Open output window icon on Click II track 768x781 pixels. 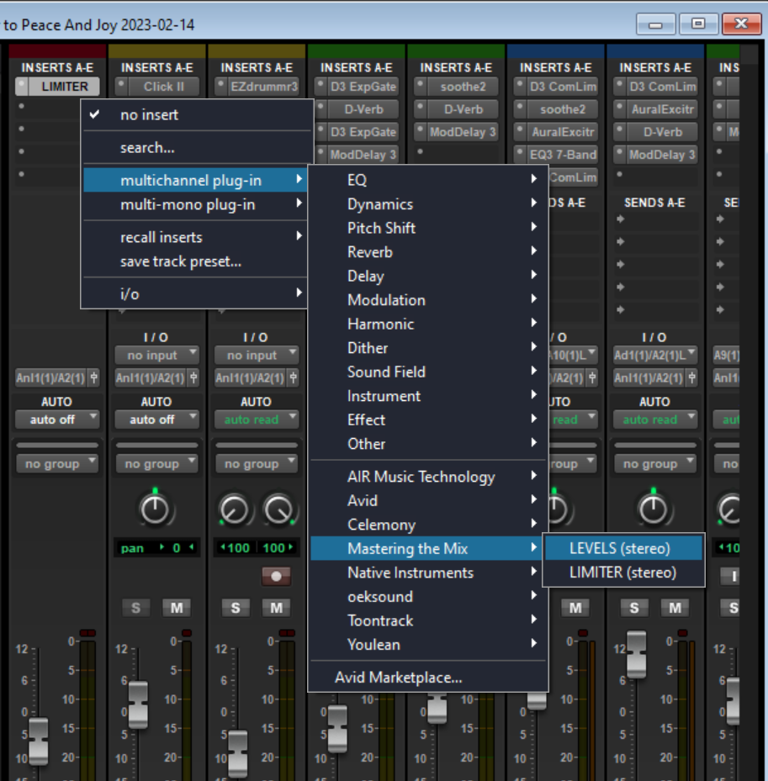pyautogui.click(x=193, y=377)
